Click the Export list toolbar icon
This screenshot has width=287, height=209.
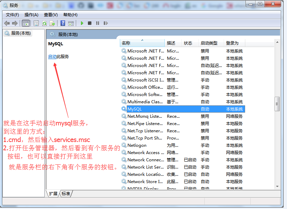coord(52,23)
